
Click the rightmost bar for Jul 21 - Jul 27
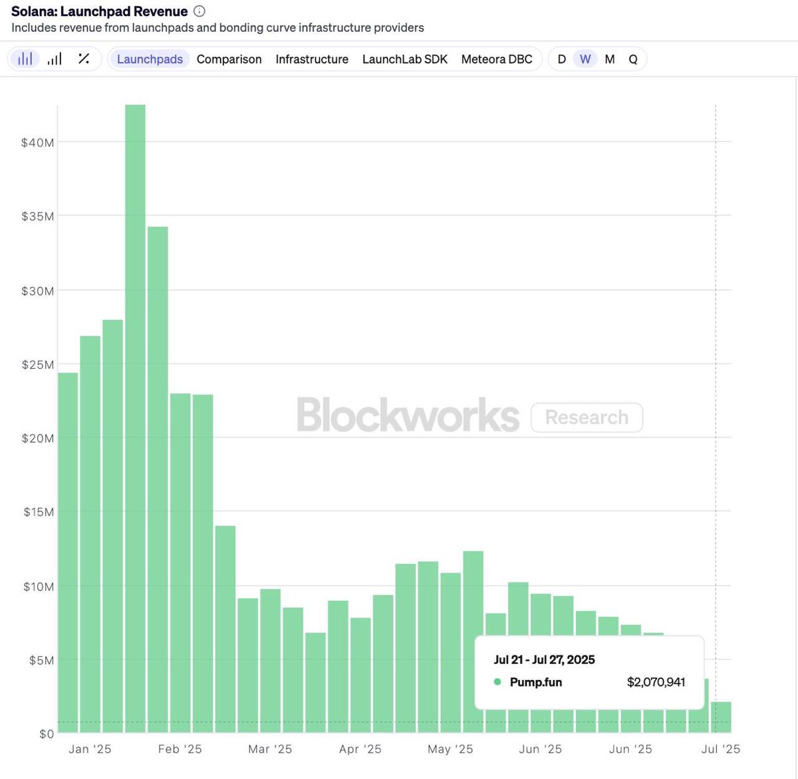(721, 717)
